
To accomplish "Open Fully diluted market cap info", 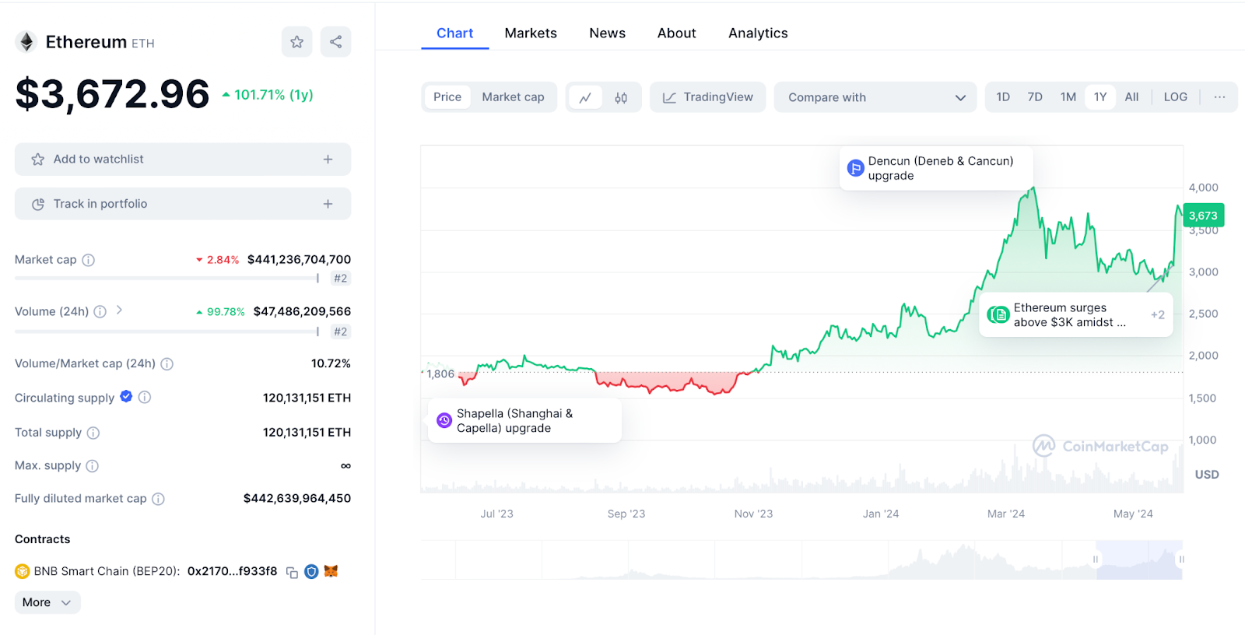I will [x=158, y=499].
